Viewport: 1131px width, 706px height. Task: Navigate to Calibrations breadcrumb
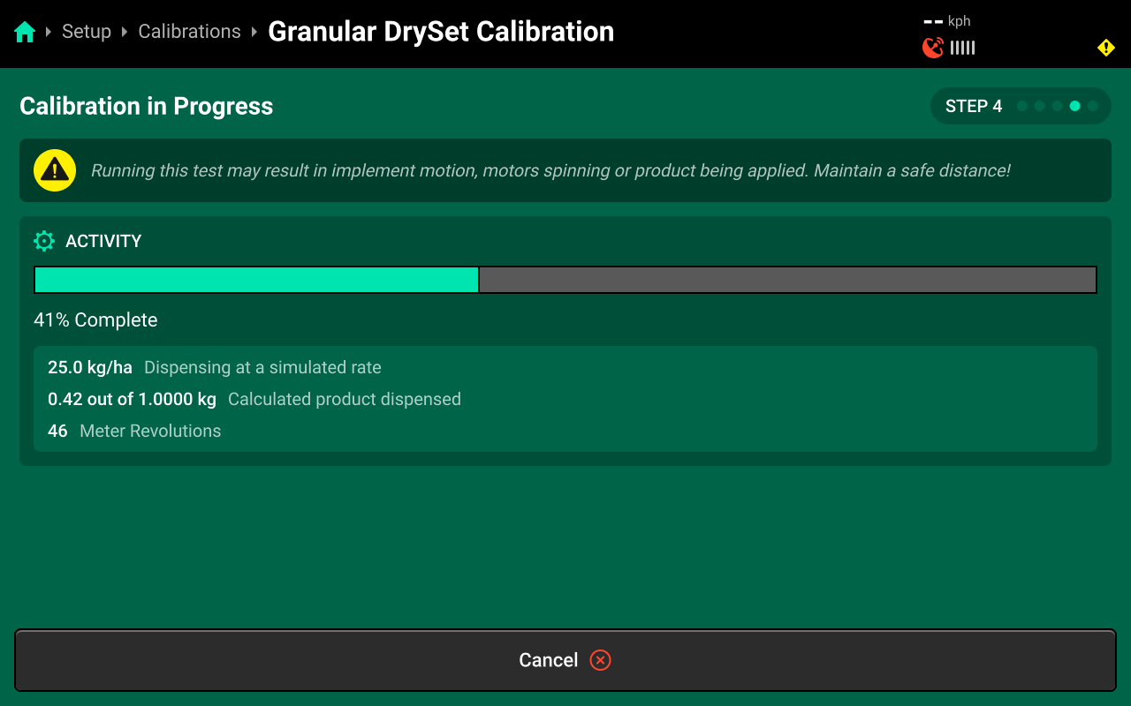coord(189,32)
